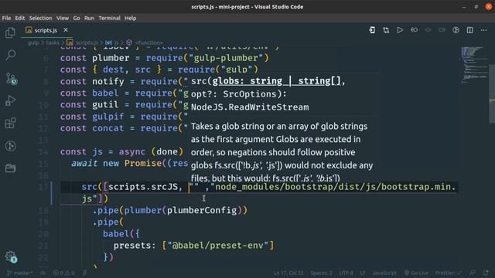The height and width of the screenshot is (278, 495).
Task: Open the Extensions view
Action: 10,123
